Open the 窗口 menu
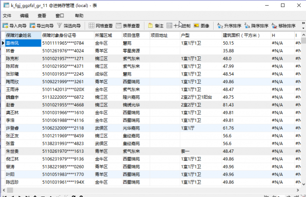The image size is (306, 197). pos(59,16)
